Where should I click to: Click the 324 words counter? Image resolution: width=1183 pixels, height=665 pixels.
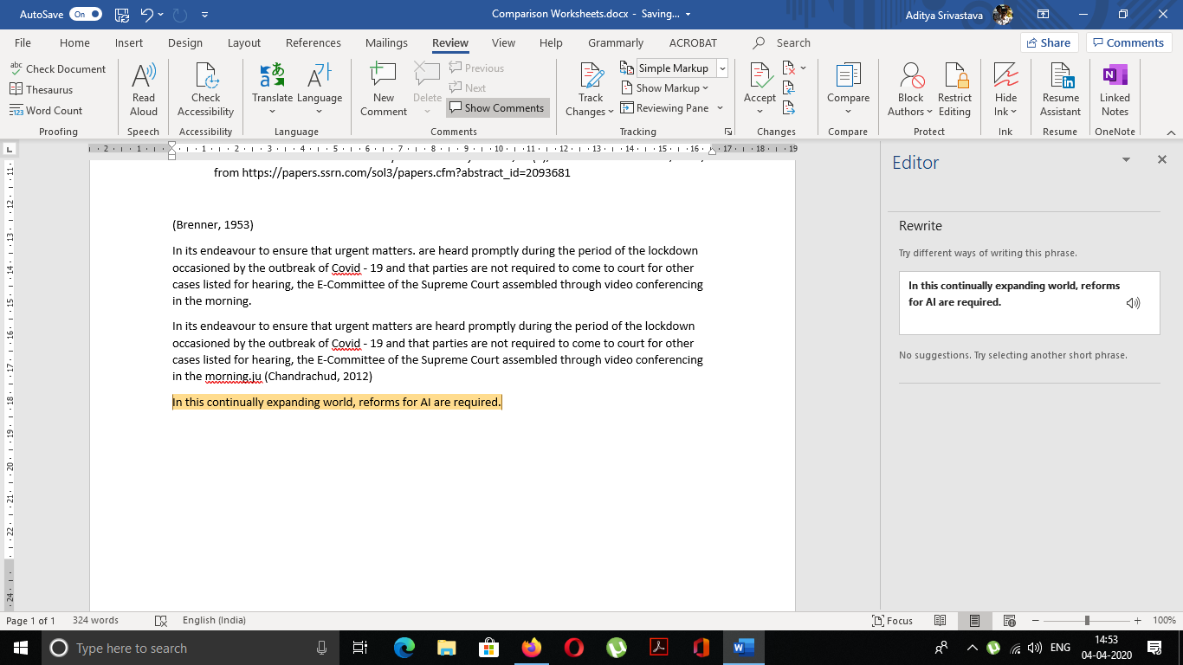tap(95, 621)
